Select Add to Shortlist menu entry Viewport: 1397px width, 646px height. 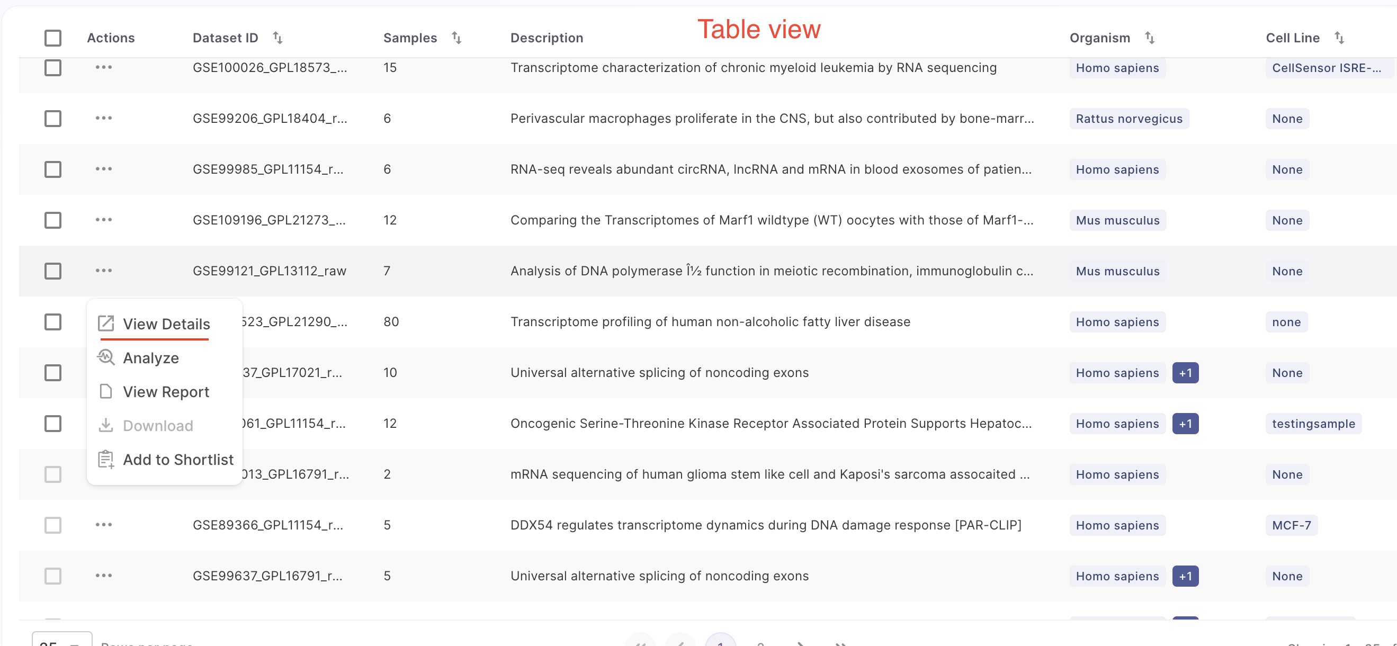[178, 459]
